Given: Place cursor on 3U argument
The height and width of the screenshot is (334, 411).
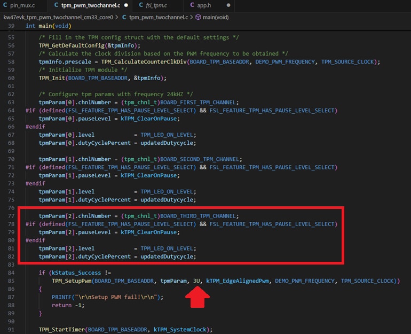Looking at the screenshot, I should 197,281.
